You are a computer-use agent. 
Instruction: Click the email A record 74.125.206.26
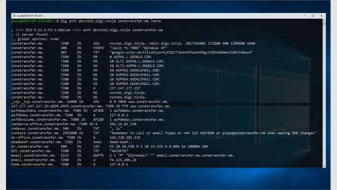pyautogui.click(x=123, y=160)
